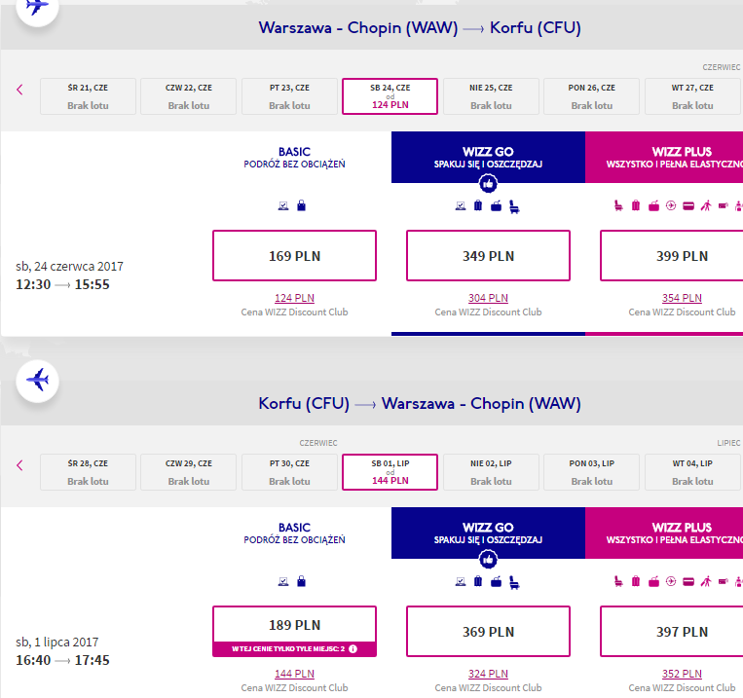Choose return BASIC fare 189 PLN

[x=294, y=631]
